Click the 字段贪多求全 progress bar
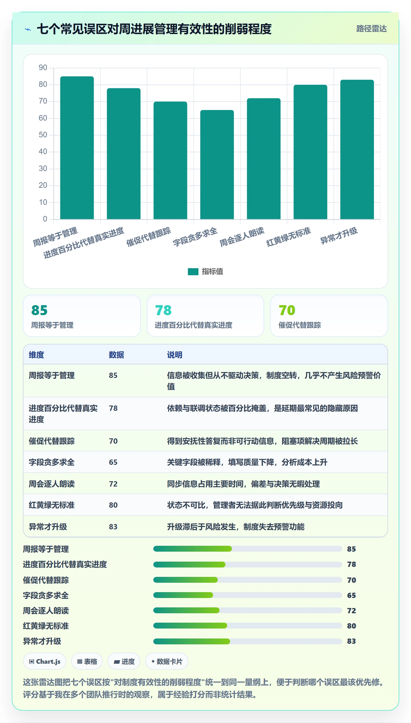 (248, 595)
